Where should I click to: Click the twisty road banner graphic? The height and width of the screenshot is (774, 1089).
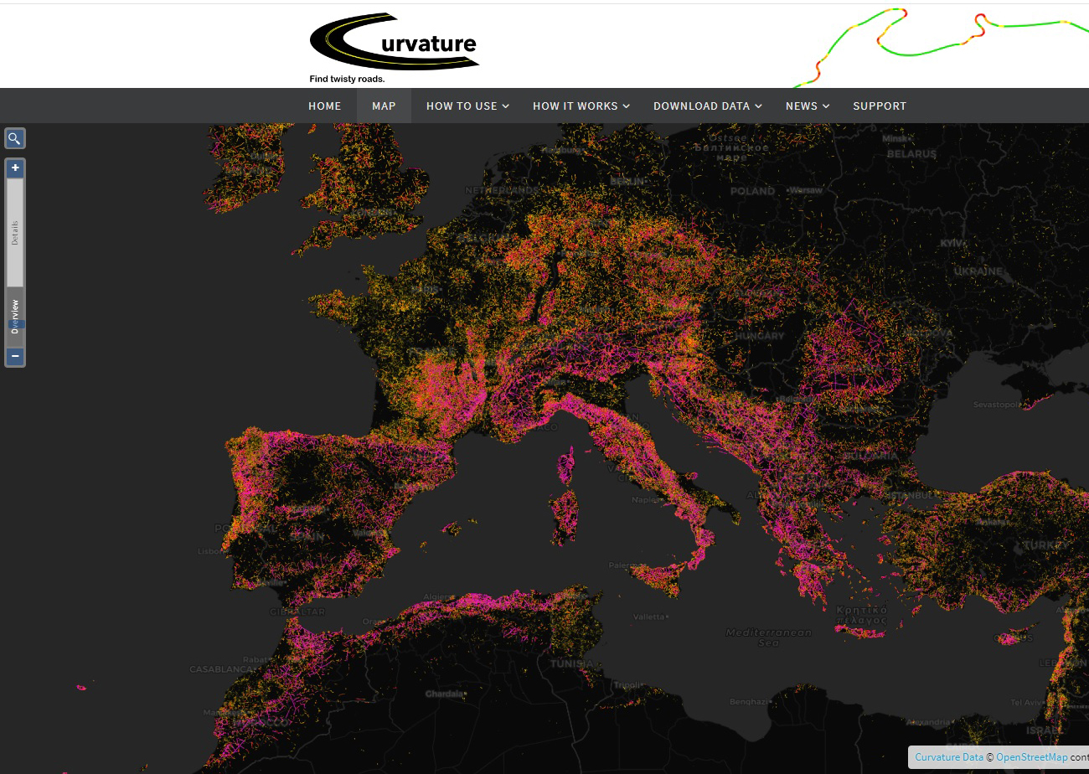(x=938, y=44)
